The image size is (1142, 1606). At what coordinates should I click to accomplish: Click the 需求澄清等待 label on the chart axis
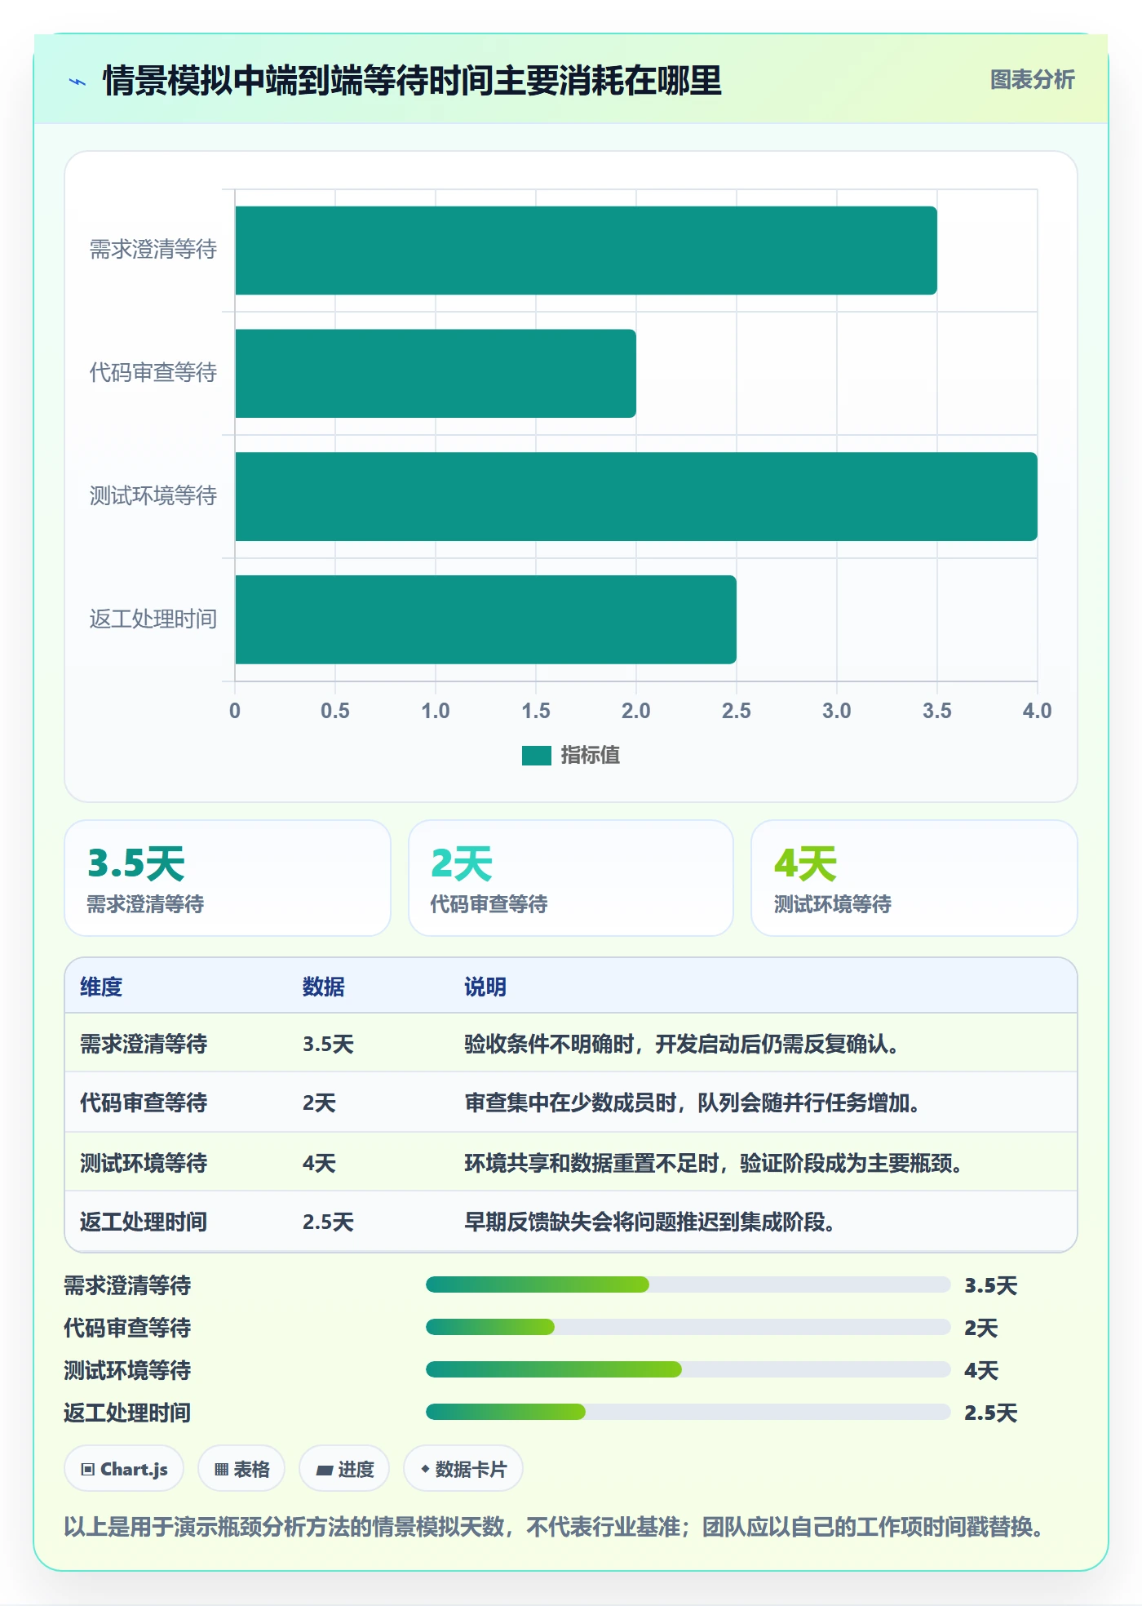click(x=153, y=250)
